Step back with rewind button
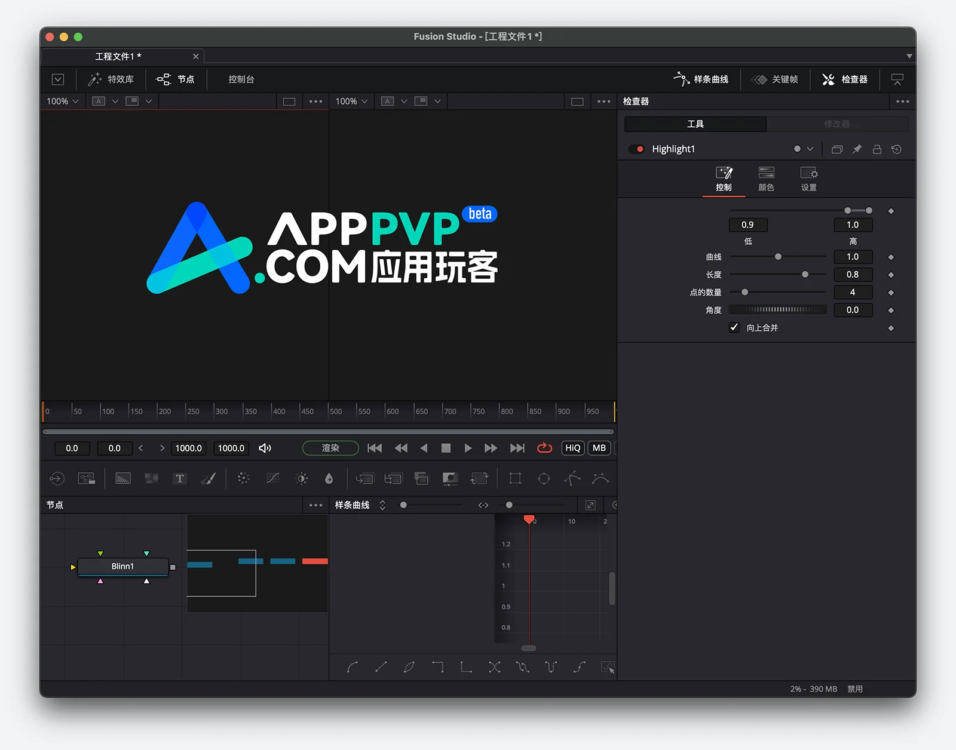Viewport: 956px width, 750px height. click(401, 448)
